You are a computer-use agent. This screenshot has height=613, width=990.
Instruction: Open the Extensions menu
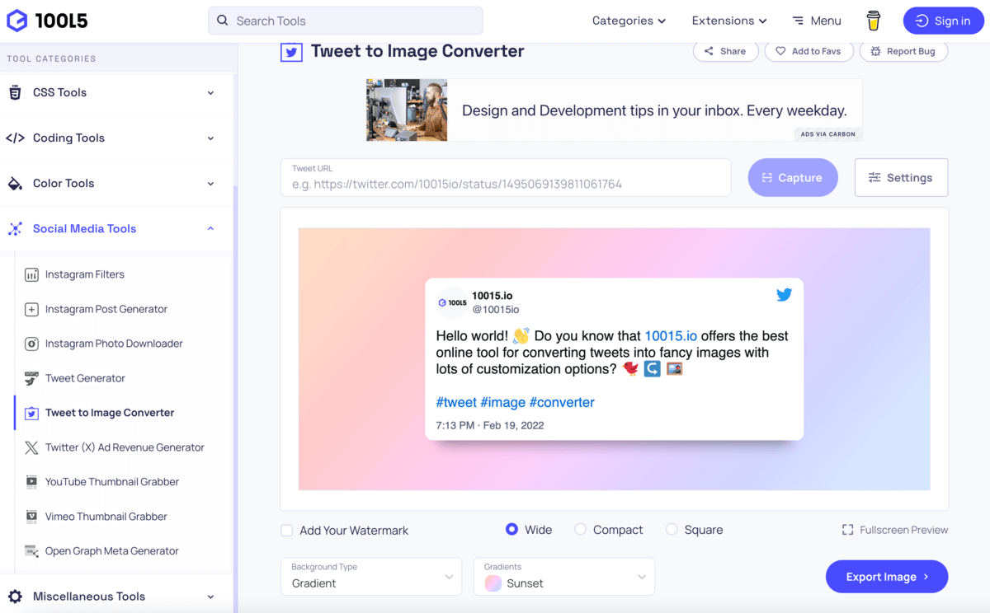pyautogui.click(x=728, y=21)
